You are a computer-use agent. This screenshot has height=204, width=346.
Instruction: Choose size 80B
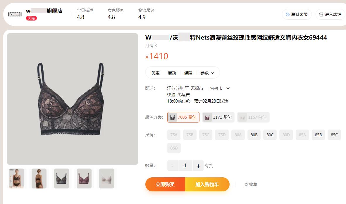pos(254,135)
